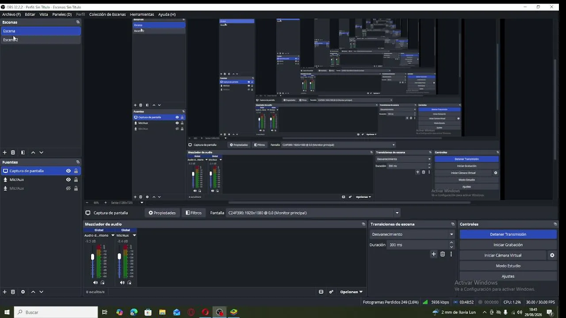Undock the Transiciones de escena panel
This screenshot has height=318, width=566.
click(453, 224)
